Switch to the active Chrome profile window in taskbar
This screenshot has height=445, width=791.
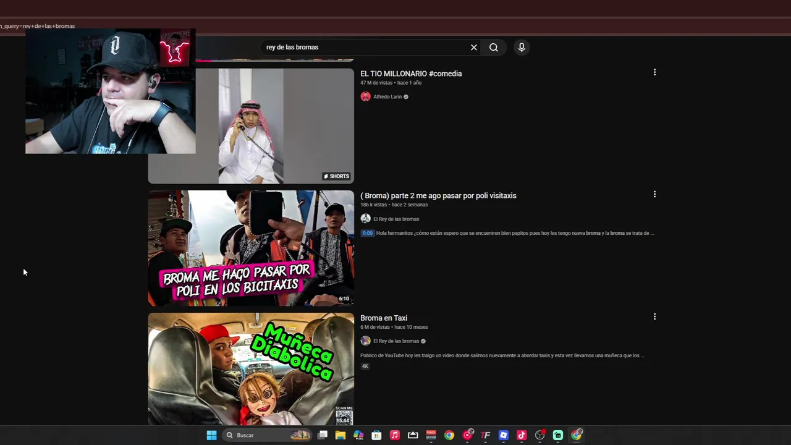(x=577, y=435)
